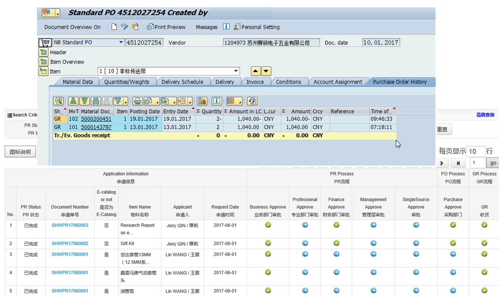
Task: Click the 图标说明 button
Action: pyautogui.click(x=20, y=152)
